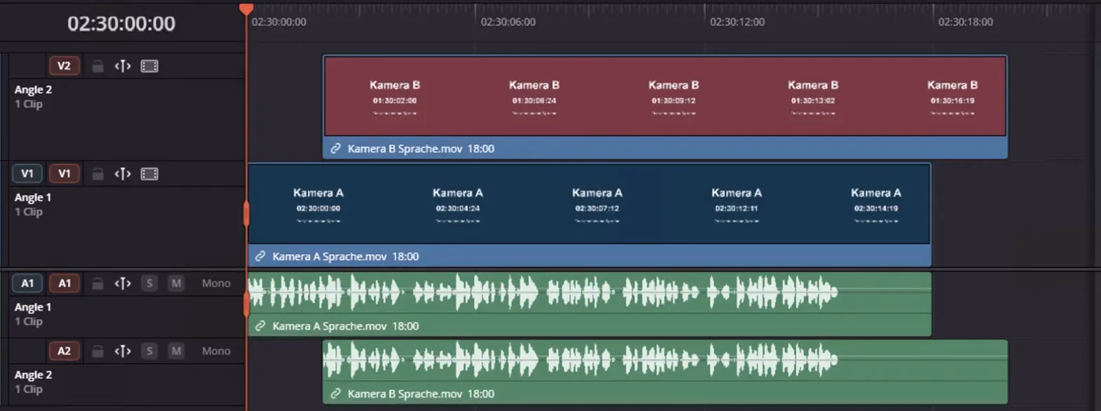Click link icon of Kamera A audio clip
1101x411 pixels.
[261, 326]
